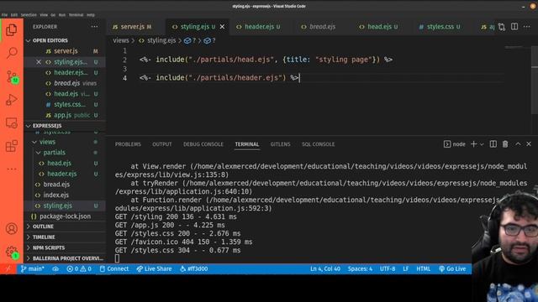Close the styling.ejs editor tab
538x302 pixels.
(222, 27)
